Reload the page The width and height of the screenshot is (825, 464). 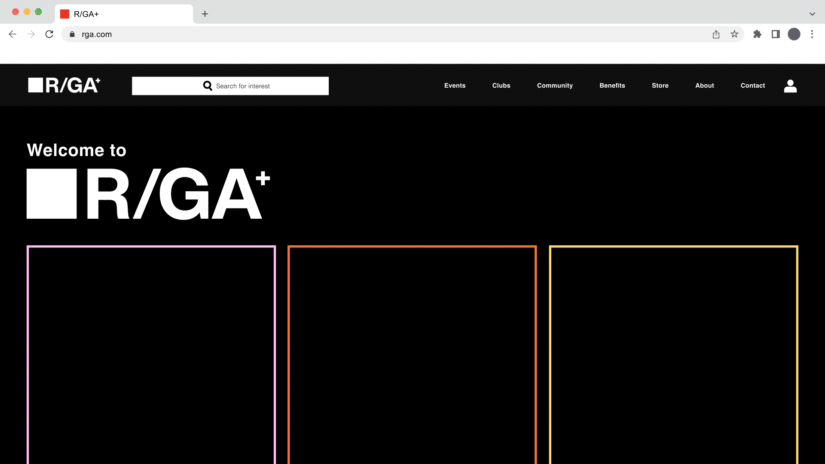click(x=49, y=34)
